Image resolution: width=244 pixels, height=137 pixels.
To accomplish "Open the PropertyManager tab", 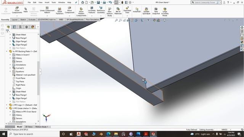I will (x=14, y=27).
